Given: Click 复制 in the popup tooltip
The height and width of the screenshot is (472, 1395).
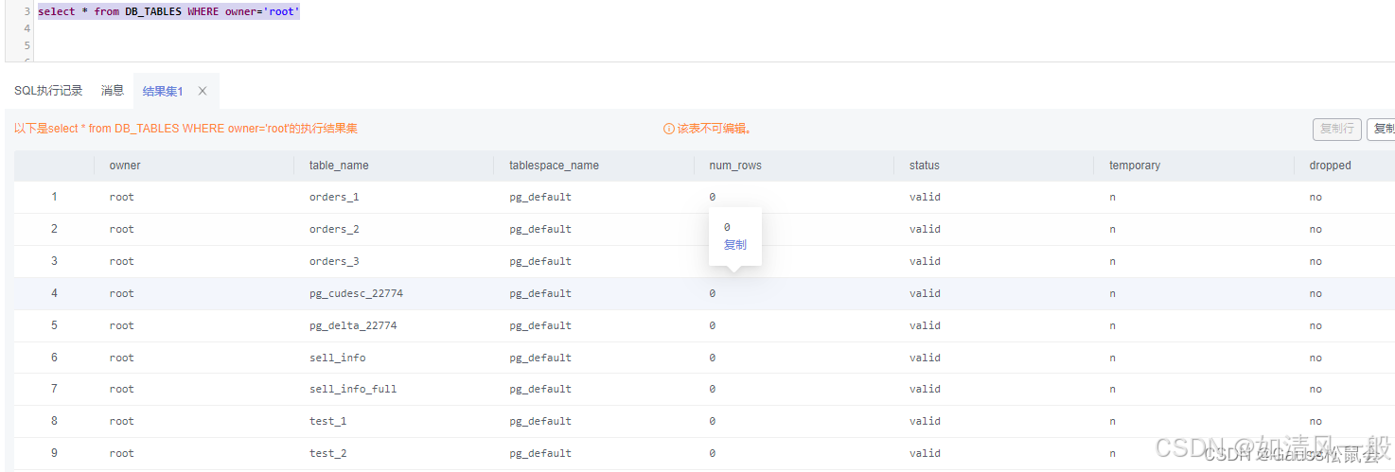Looking at the screenshot, I should (734, 245).
